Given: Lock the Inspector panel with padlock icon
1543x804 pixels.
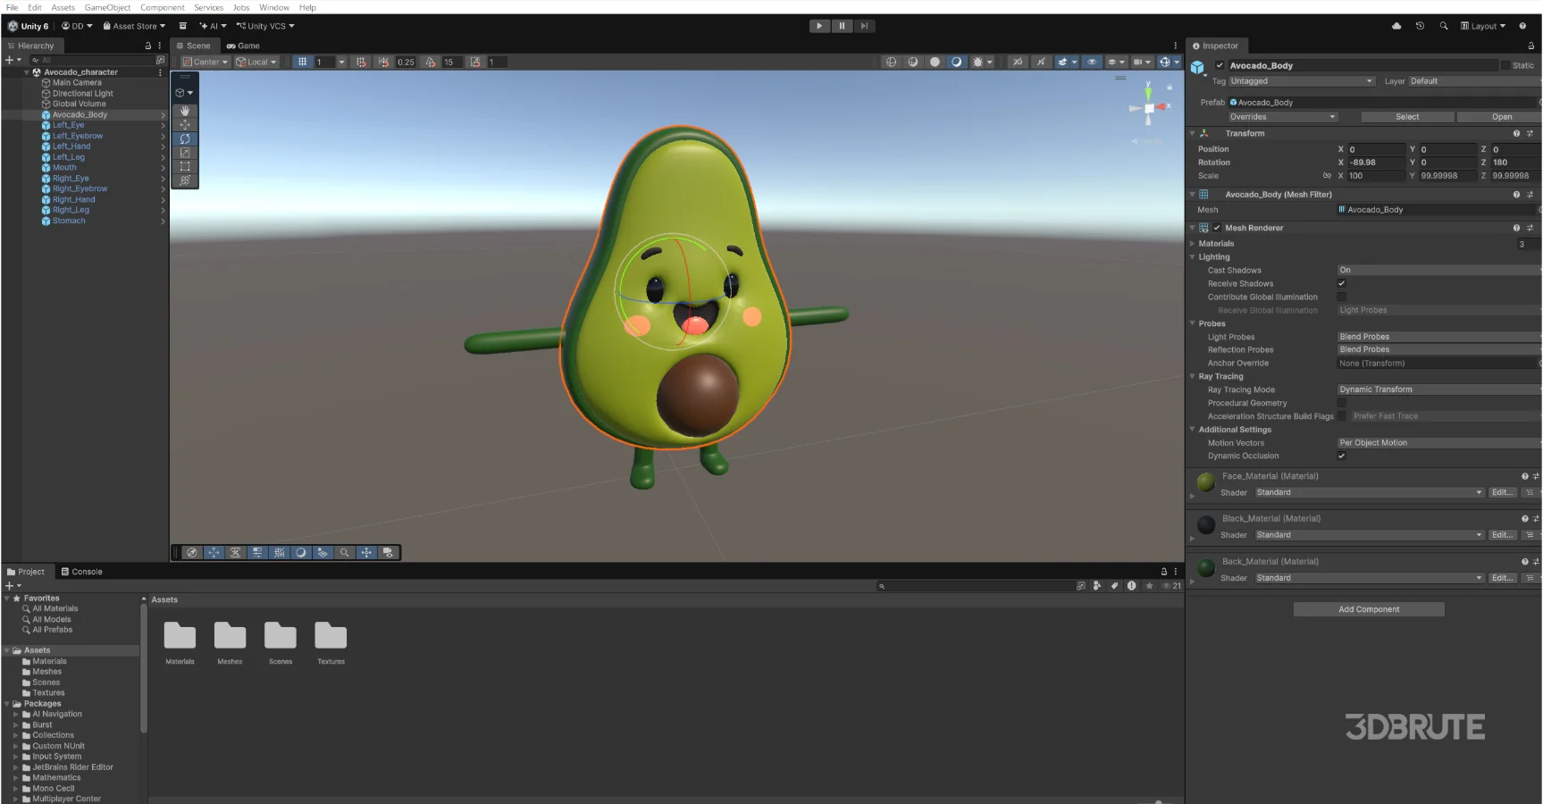Looking at the screenshot, I should point(1530,46).
